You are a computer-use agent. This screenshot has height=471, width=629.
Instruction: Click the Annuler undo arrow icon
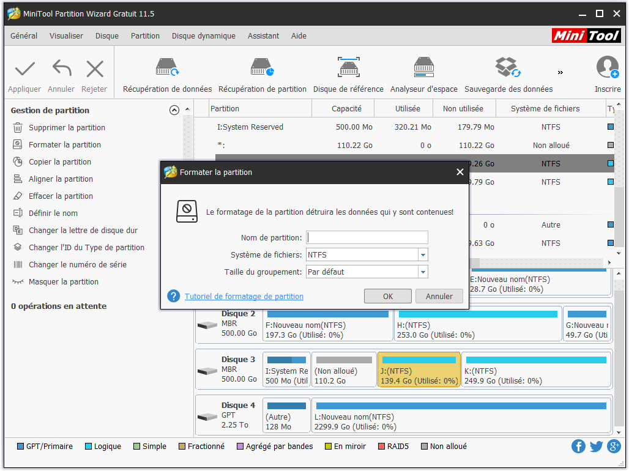tap(61, 68)
